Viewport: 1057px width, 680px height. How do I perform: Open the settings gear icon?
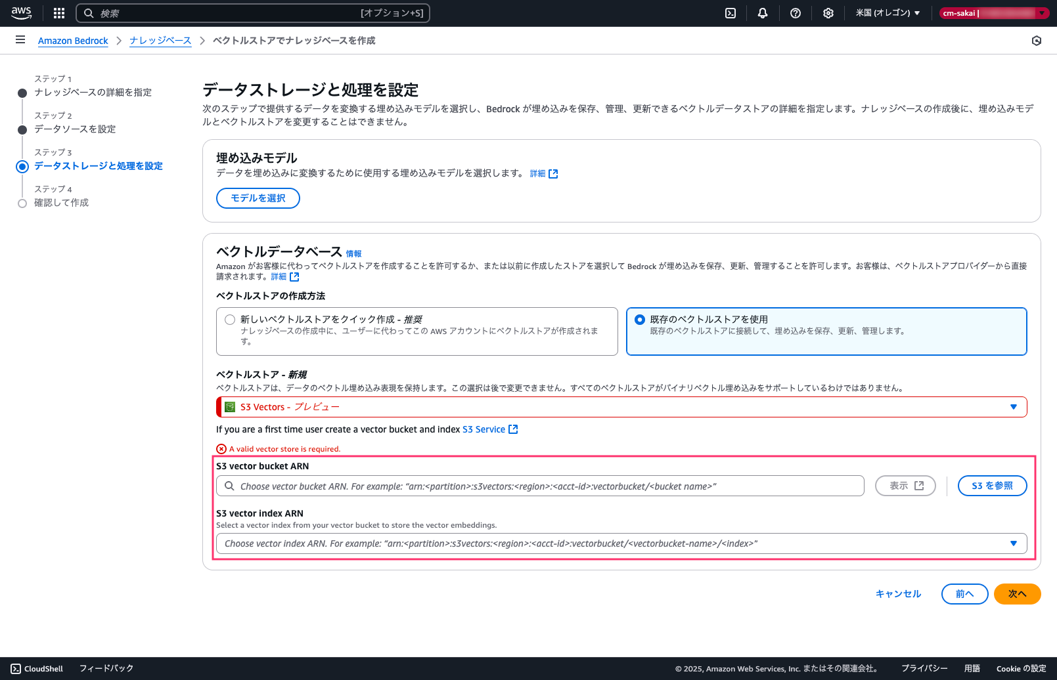(x=828, y=13)
